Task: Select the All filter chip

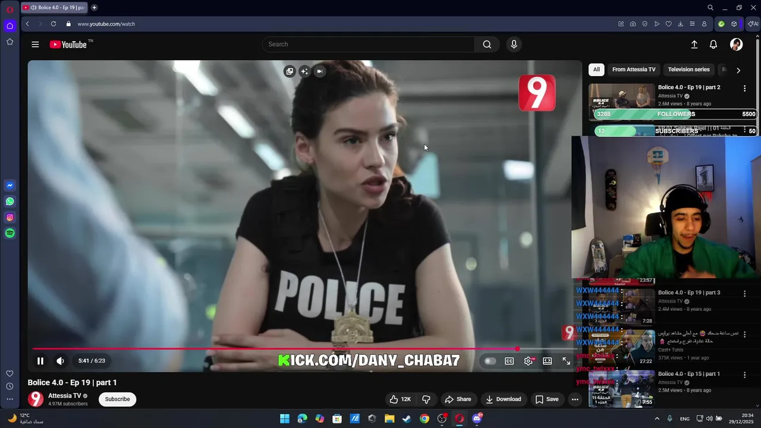Action: 596,70
